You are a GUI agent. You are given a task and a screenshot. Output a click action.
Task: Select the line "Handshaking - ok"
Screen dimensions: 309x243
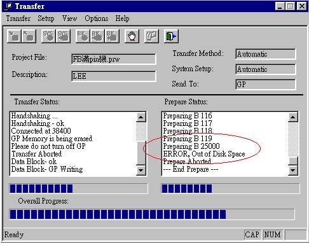[x=38, y=123]
